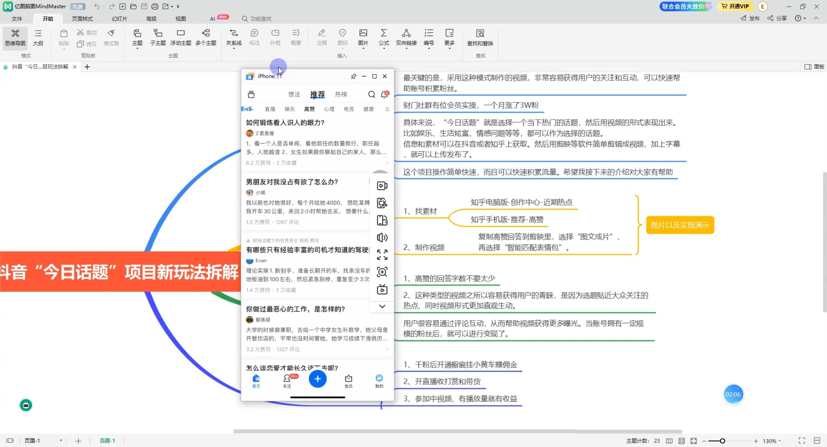
Task: Insert a 子主题 (subtopic)
Action: (x=157, y=38)
